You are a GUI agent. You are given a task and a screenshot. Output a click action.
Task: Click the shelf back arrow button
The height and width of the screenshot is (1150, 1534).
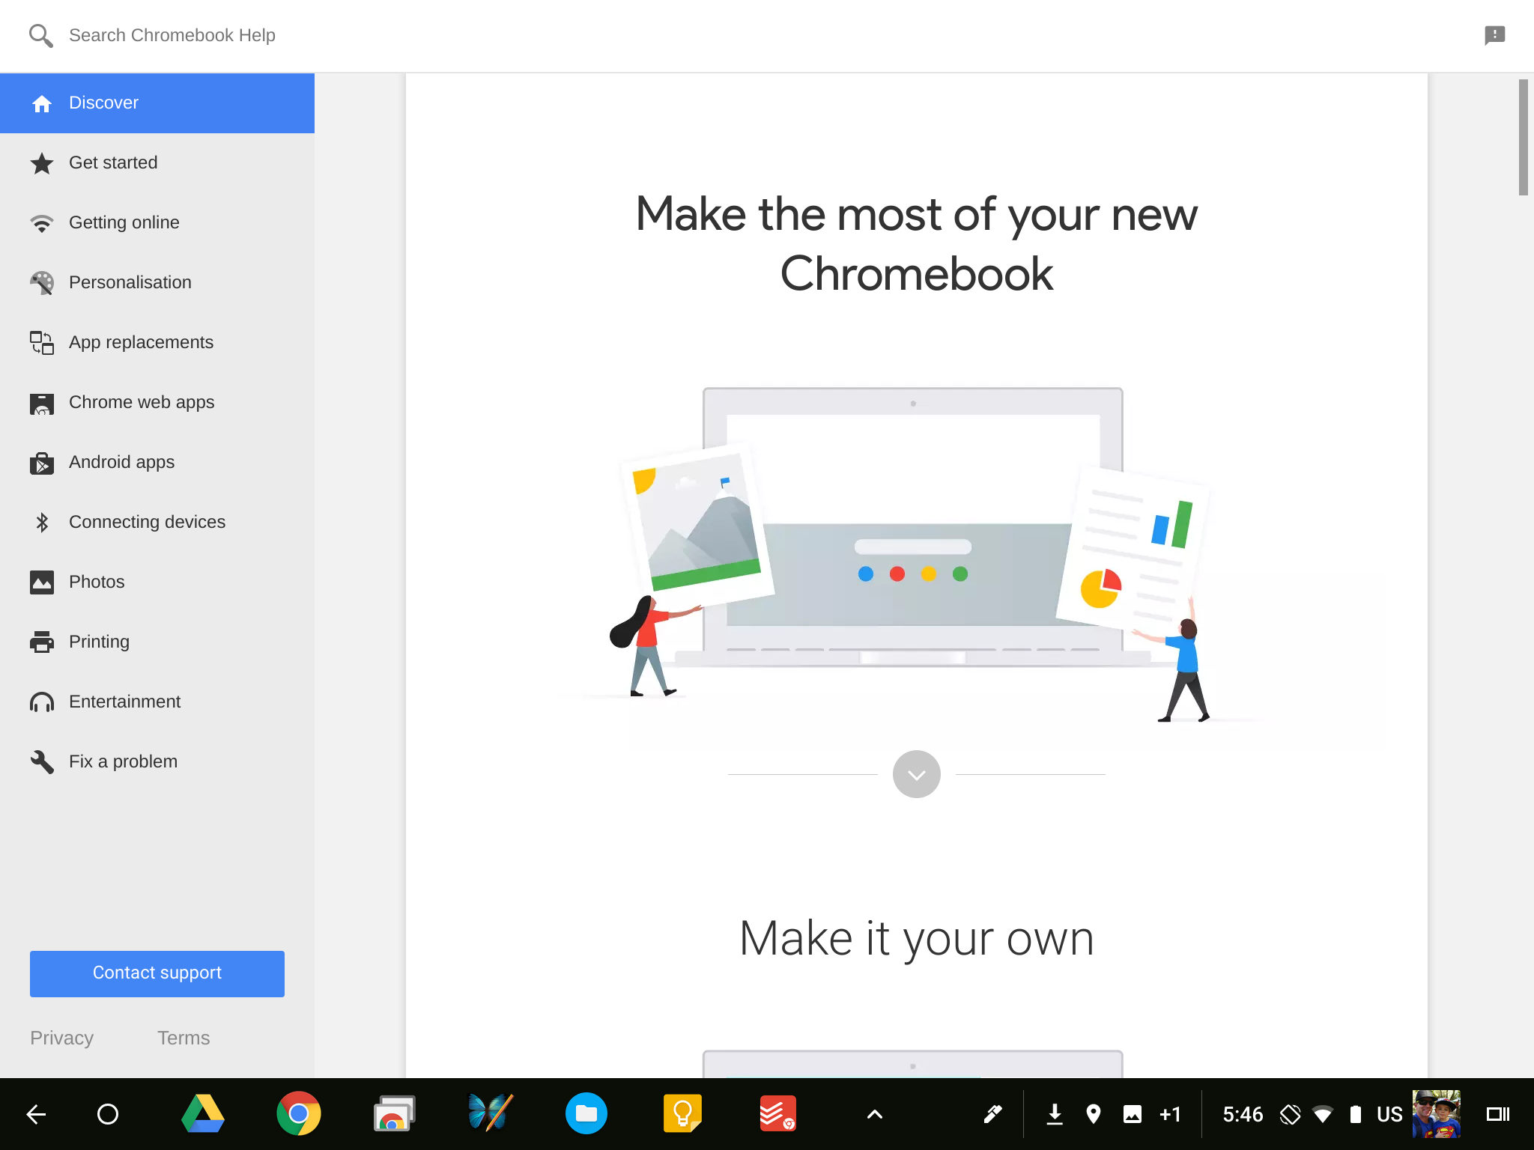(37, 1115)
